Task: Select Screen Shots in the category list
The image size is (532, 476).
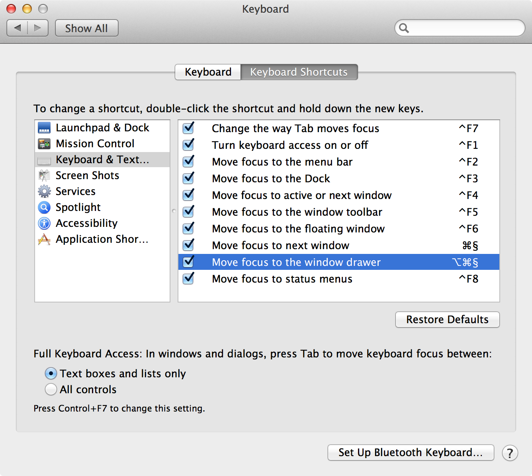Action: 102,176
